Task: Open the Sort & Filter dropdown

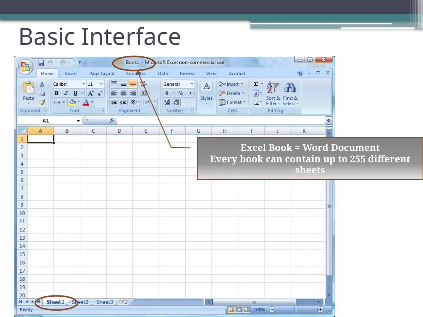Action: [273, 93]
